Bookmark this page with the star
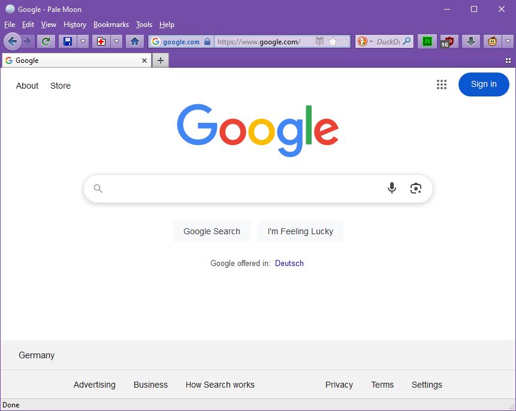Image resolution: width=516 pixels, height=411 pixels. 333,41
